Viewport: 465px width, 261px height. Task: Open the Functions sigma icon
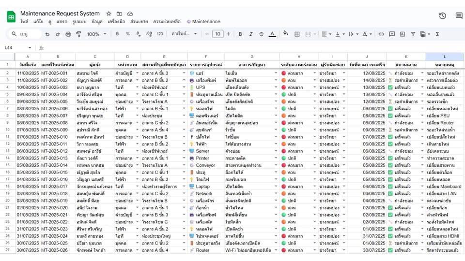coord(437,34)
